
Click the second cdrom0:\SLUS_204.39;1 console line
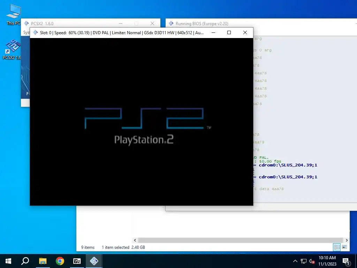coord(288,177)
